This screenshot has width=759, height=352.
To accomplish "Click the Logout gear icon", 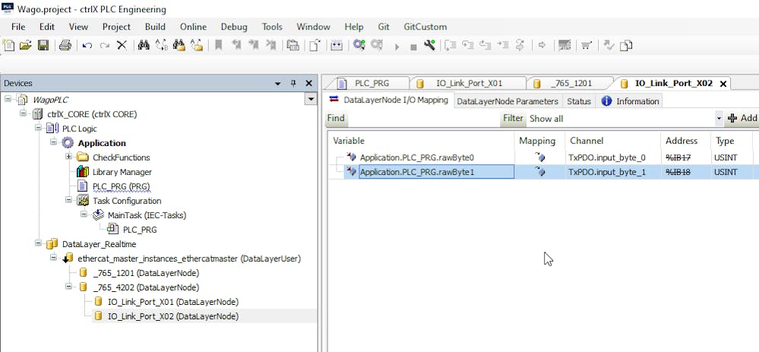I will point(377,46).
